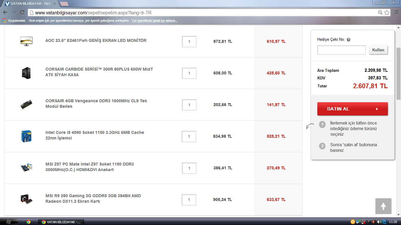Open MSI R9 280 Gaming Ekran Kartı link
This screenshot has height=225, width=401.
[93, 199]
